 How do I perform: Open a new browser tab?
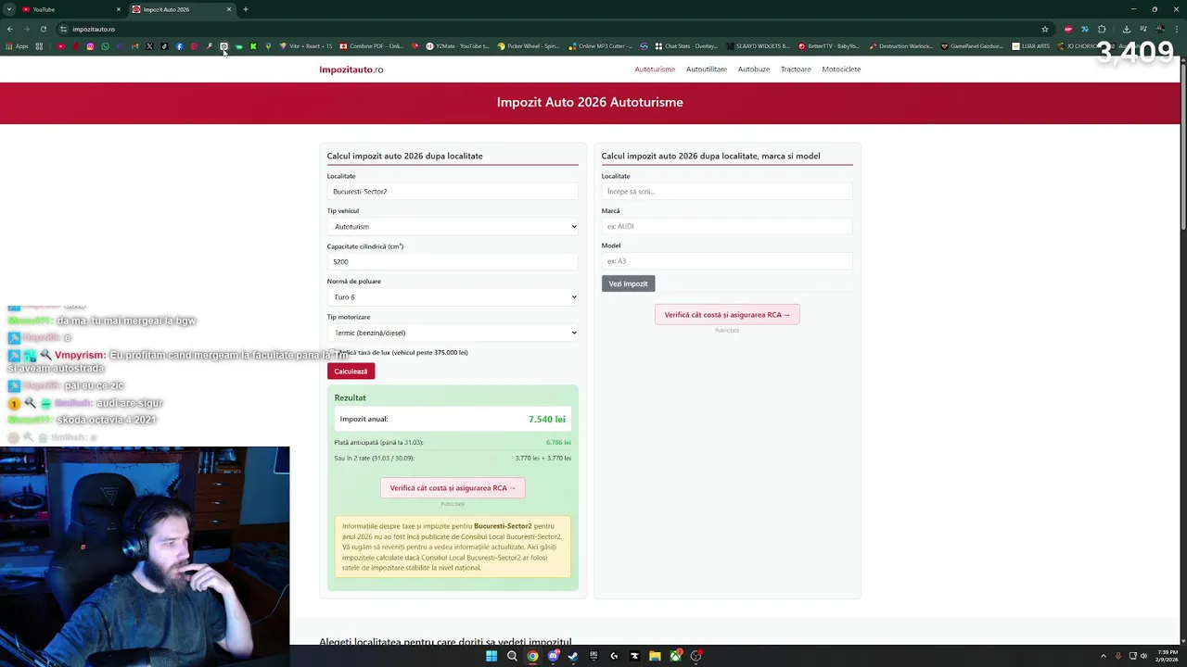[245, 9]
